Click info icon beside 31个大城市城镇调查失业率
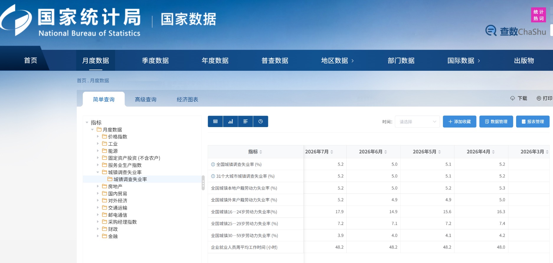Screen dimensions: 553x263 click(213, 176)
